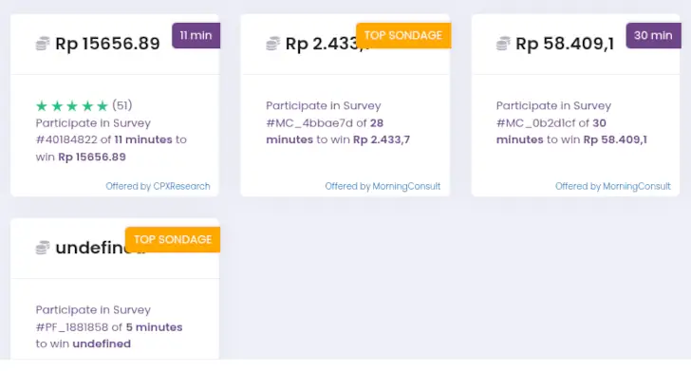Viewport: 691px width, 371px height.
Task: Select the purple 11 min badge
Action: (196, 35)
